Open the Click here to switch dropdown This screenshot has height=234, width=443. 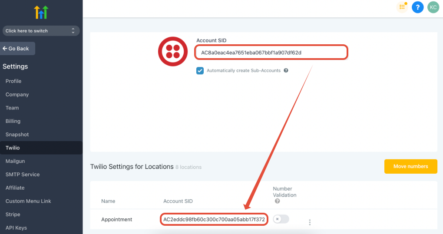(41, 31)
